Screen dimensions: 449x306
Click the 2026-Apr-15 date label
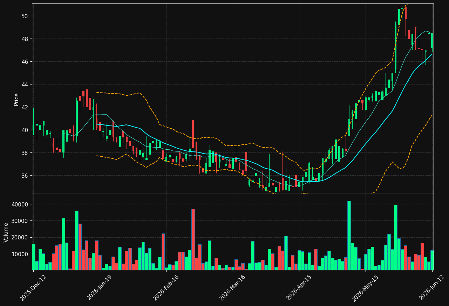click(x=299, y=287)
